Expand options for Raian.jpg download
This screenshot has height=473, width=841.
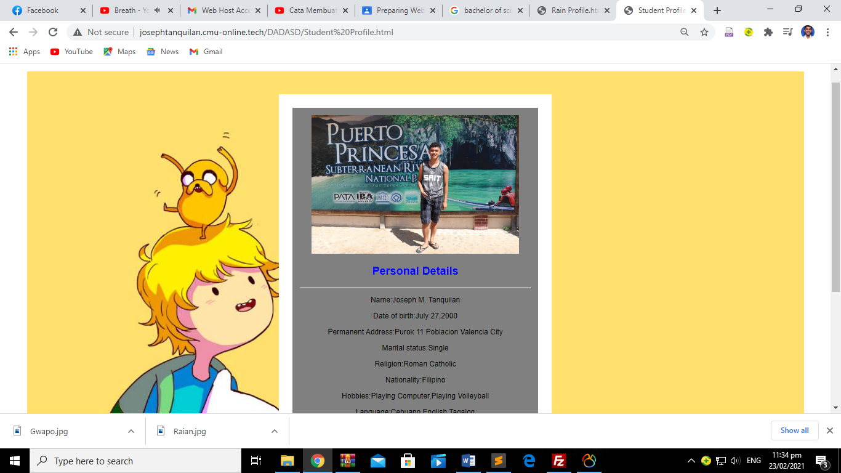click(275, 431)
